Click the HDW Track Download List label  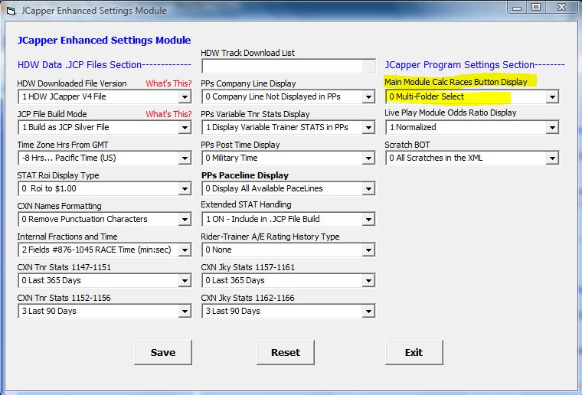(247, 53)
